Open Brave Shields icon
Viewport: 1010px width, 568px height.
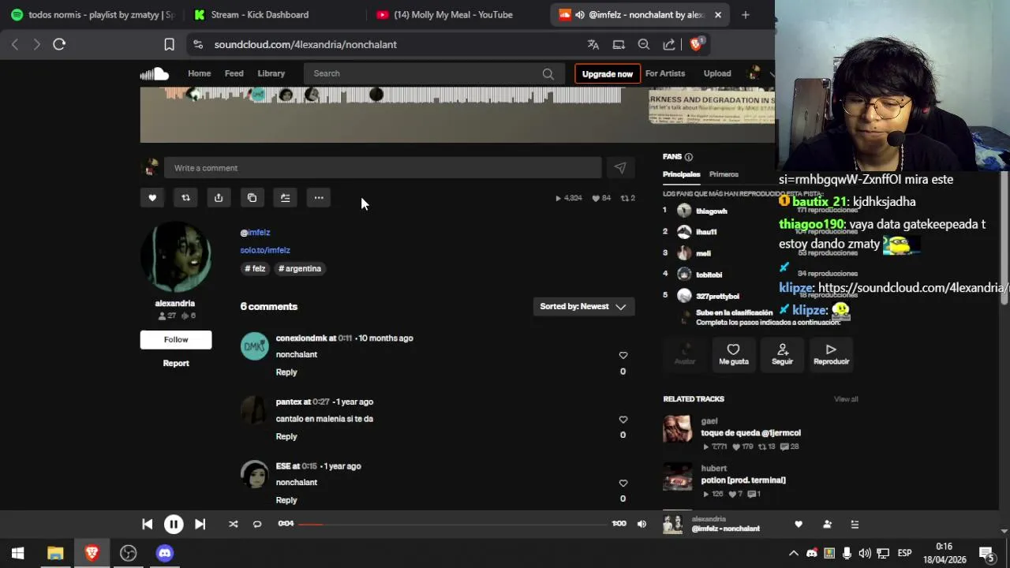[696, 44]
